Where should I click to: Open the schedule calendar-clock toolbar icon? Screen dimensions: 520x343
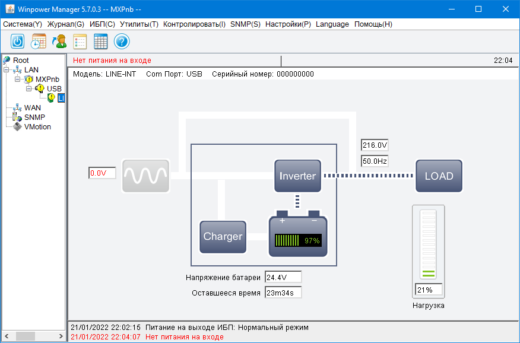(39, 42)
